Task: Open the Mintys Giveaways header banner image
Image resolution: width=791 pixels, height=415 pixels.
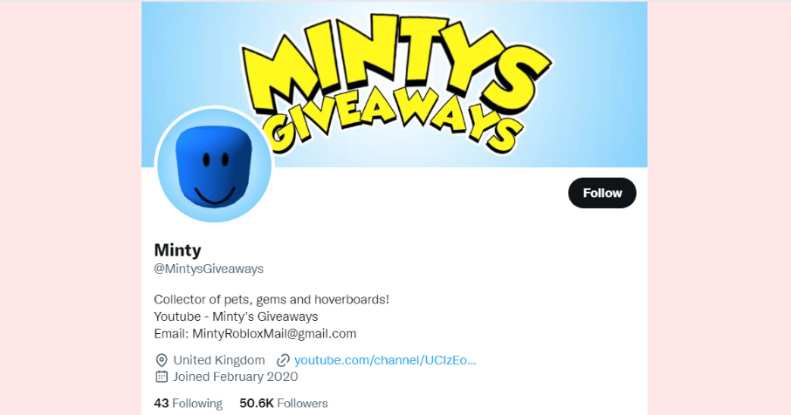Action: click(x=395, y=84)
